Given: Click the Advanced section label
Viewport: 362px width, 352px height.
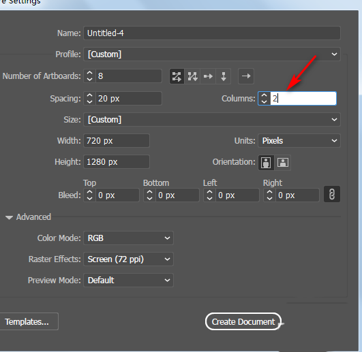Looking at the screenshot, I should click(x=33, y=217).
